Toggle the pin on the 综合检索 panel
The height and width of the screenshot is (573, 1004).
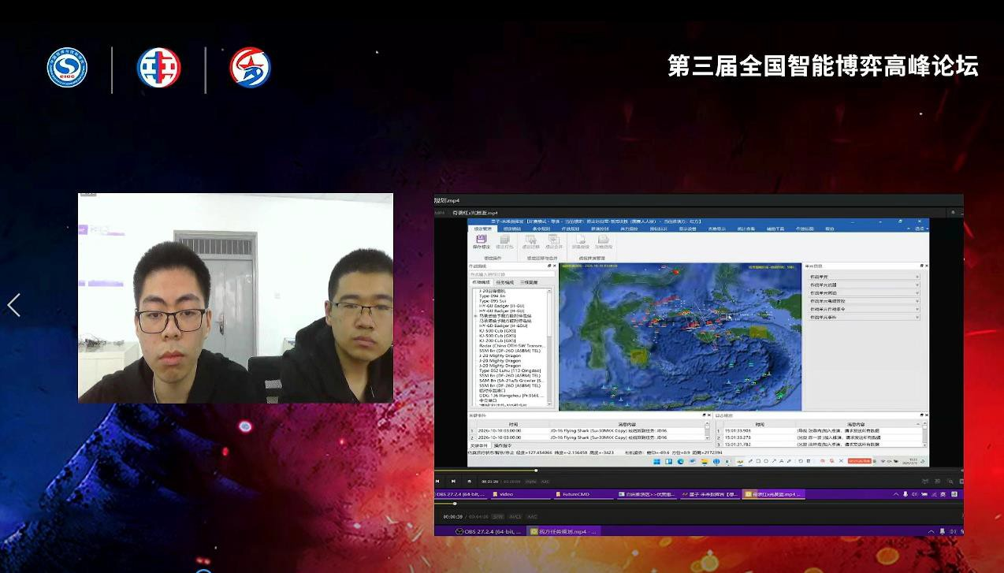click(x=921, y=415)
